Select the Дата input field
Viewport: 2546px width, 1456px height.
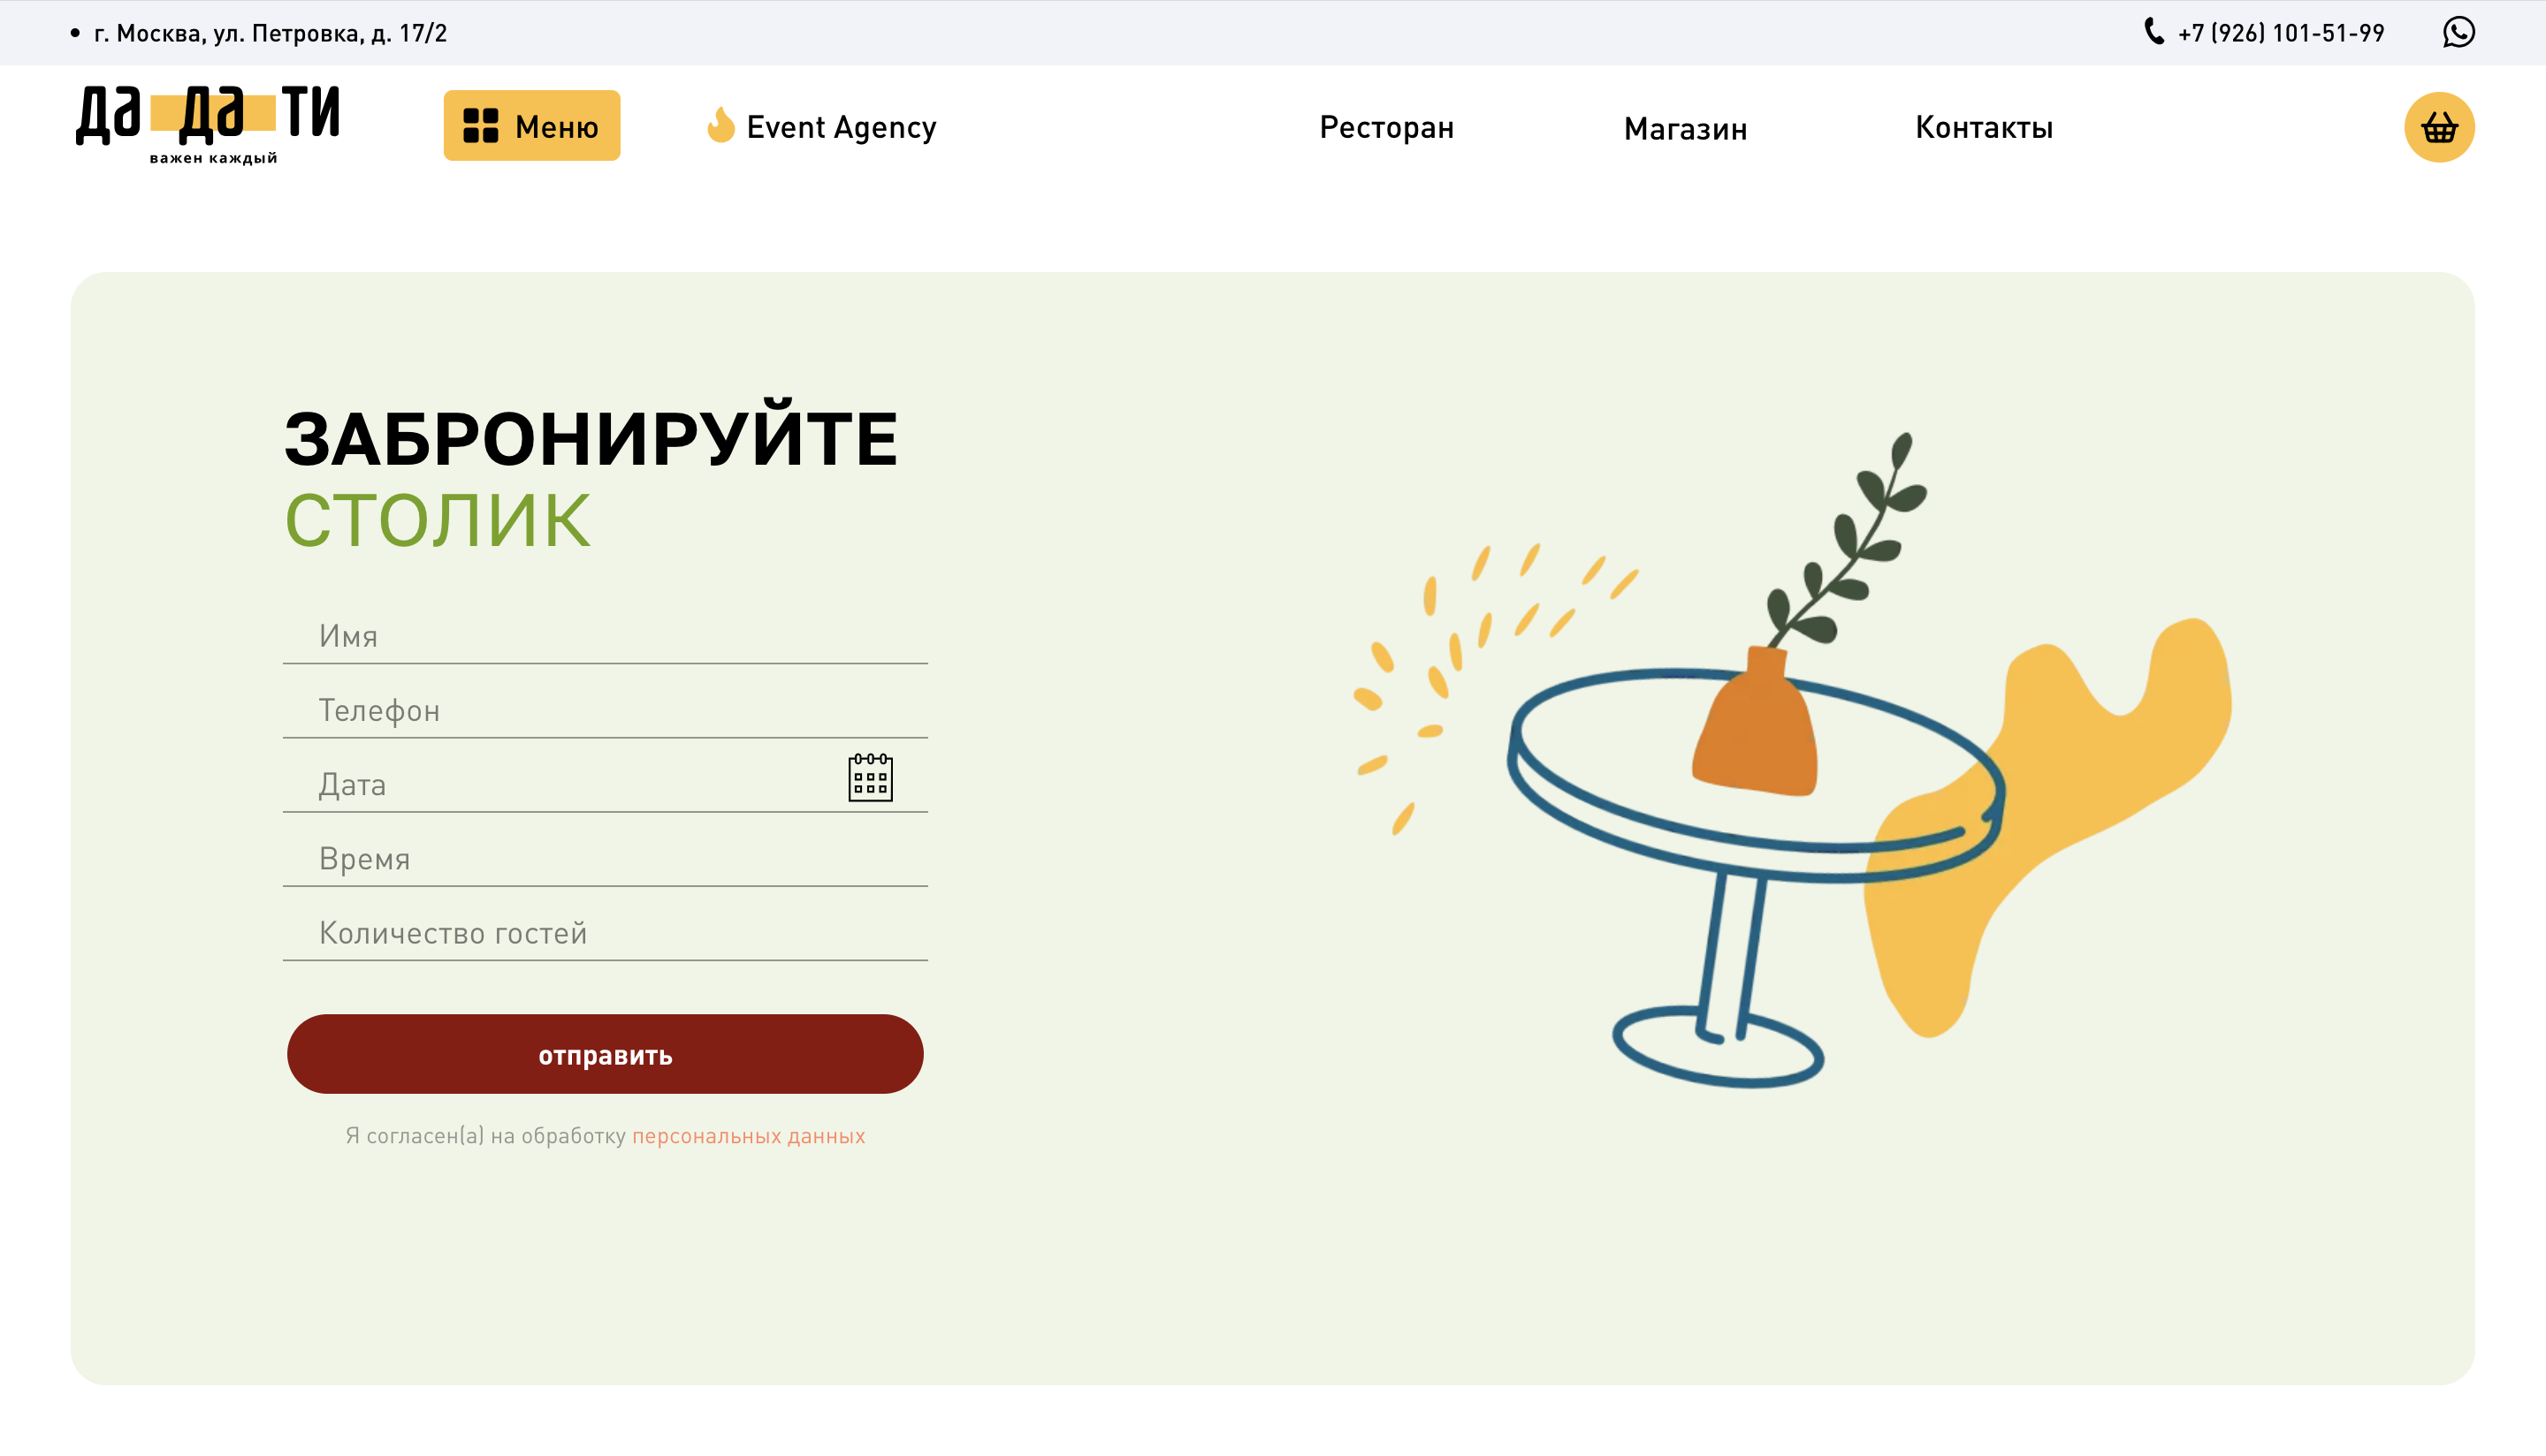coord(606,784)
